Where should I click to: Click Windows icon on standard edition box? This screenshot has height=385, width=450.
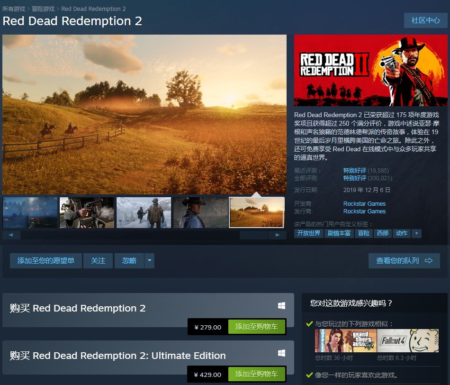click(281, 306)
